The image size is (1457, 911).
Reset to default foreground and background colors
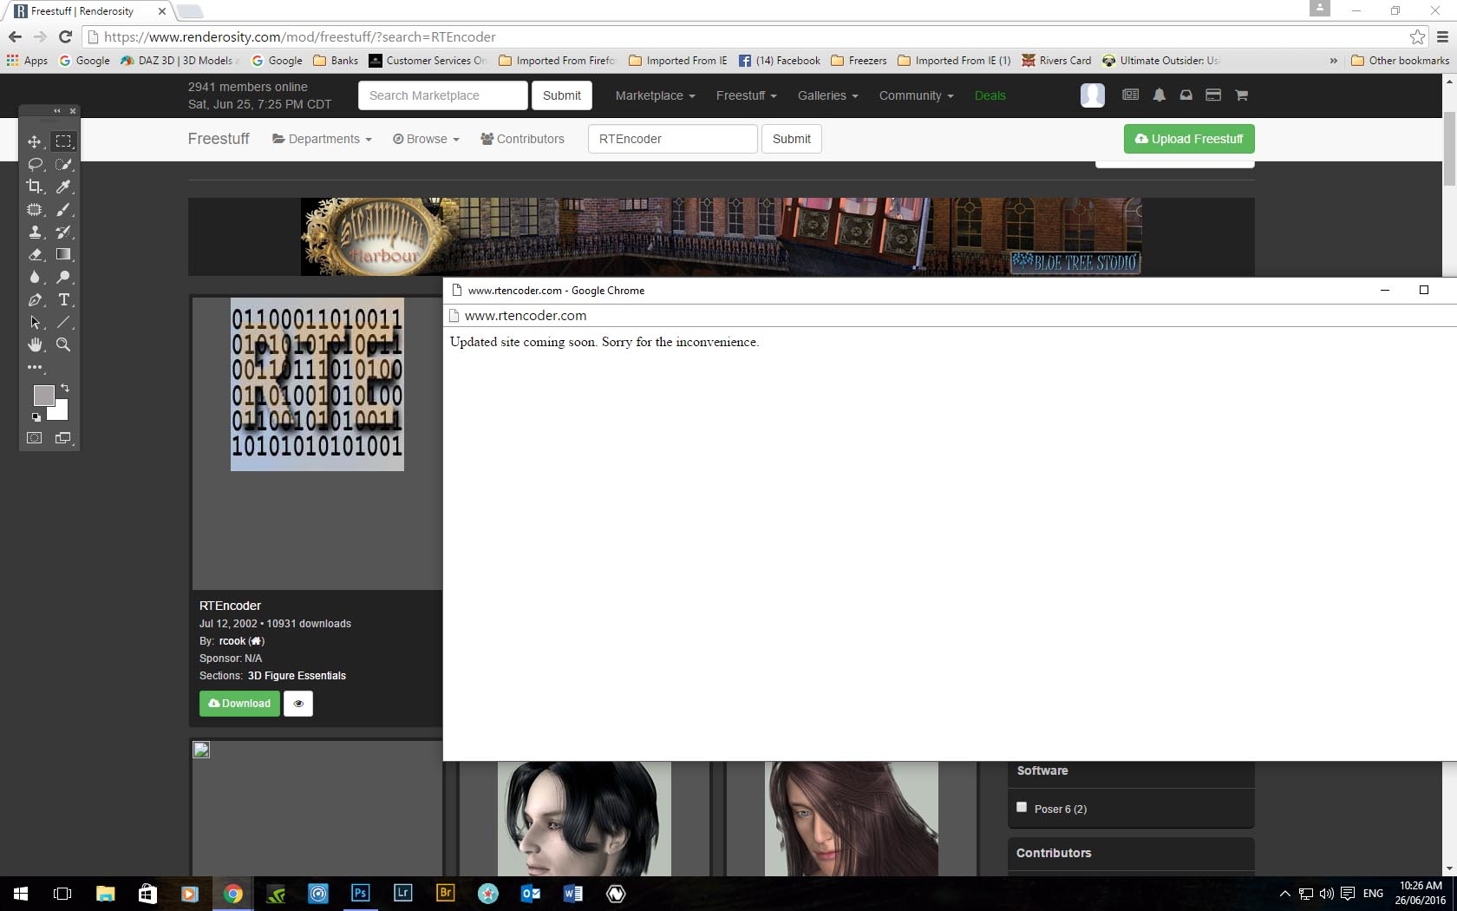(36, 417)
